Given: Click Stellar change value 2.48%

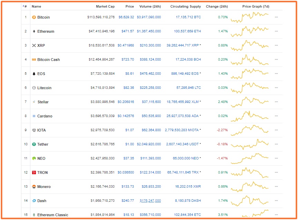Looking at the screenshot, I should click(223, 102).
